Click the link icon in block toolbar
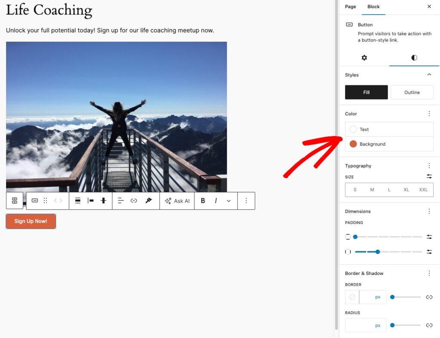The width and height of the screenshot is (440, 338). (134, 201)
